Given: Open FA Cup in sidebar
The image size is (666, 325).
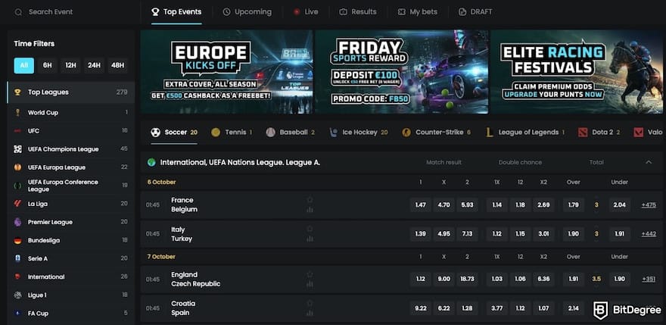Looking at the screenshot, I should pyautogui.click(x=71, y=313).
